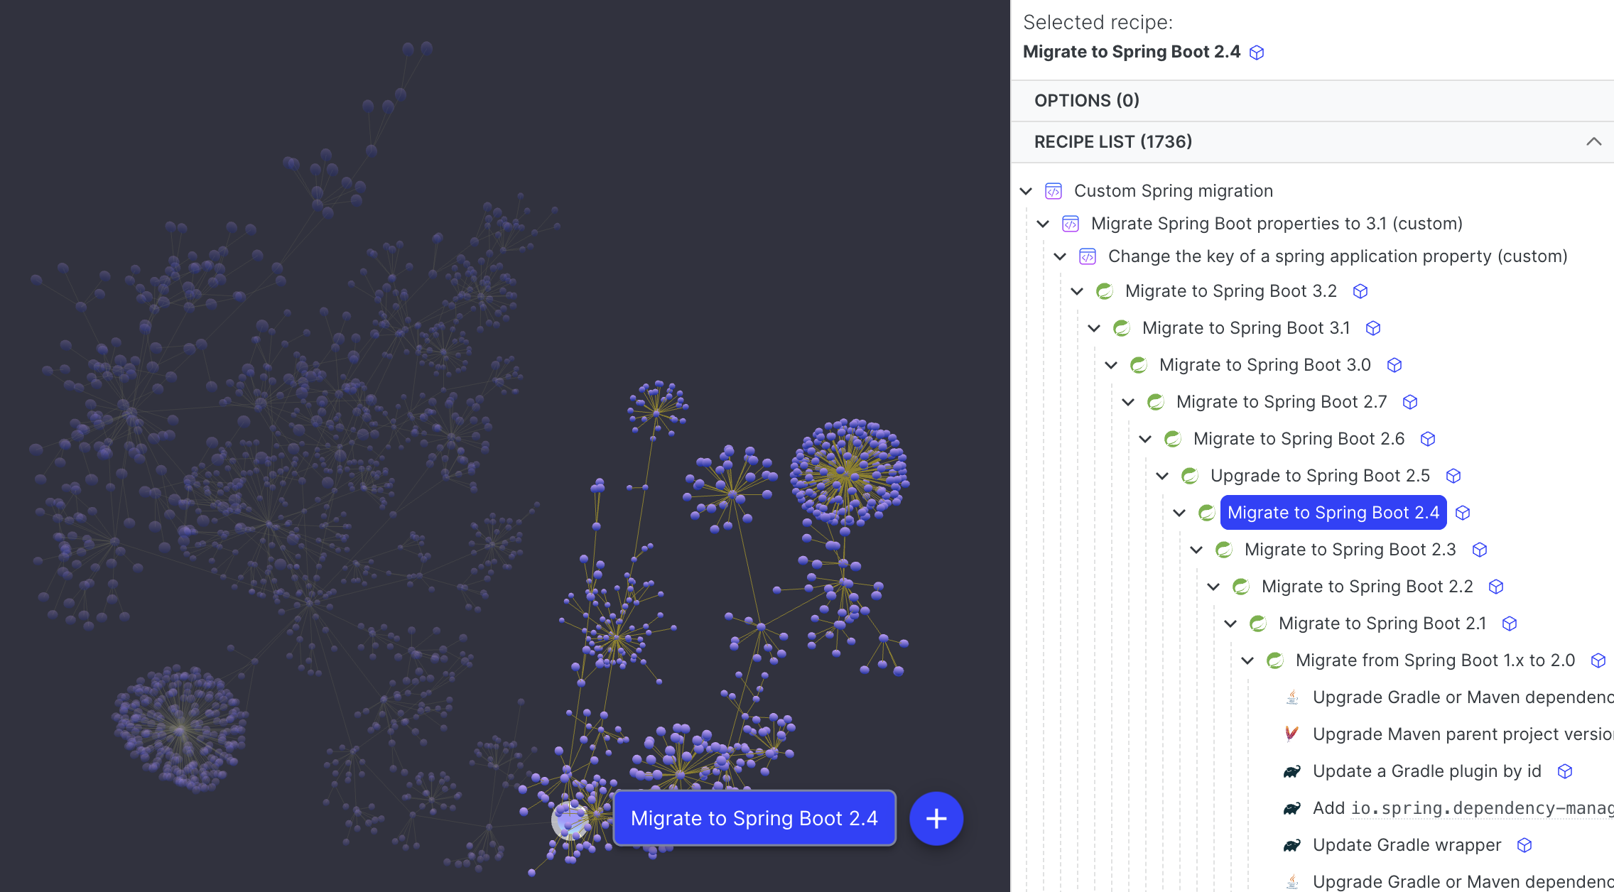Open cube icon after Update a Gradle plugin by id

coord(1565,771)
